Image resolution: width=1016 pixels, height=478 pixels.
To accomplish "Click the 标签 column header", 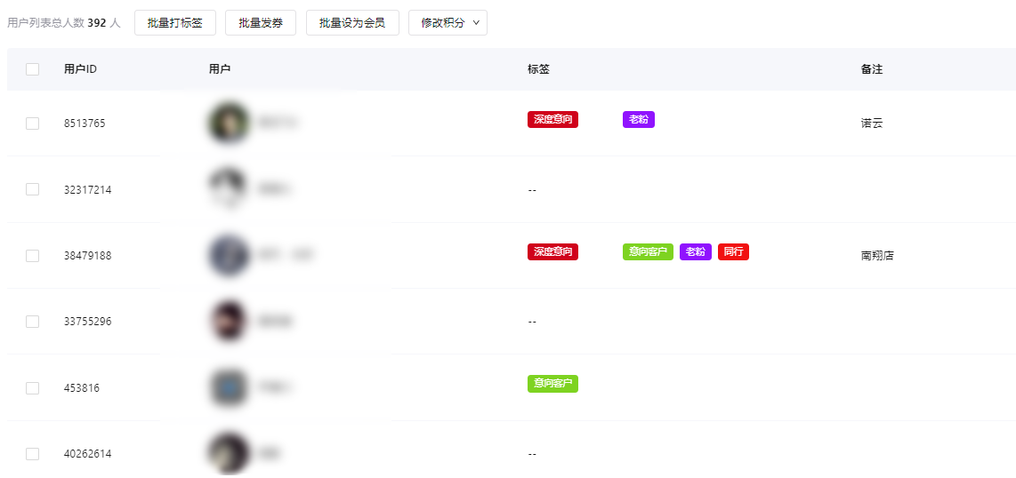I will 538,69.
